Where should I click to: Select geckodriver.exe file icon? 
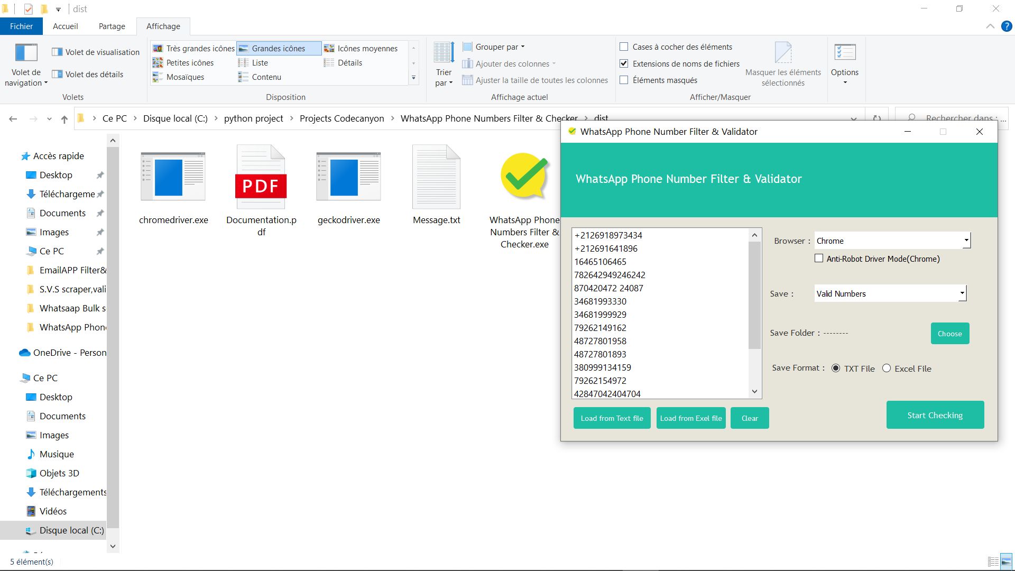tap(348, 177)
